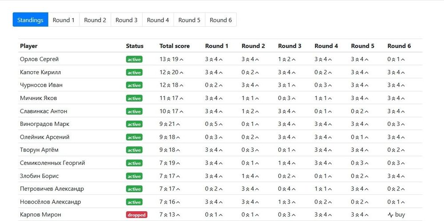Click the Total score column header

pyautogui.click(x=174, y=46)
